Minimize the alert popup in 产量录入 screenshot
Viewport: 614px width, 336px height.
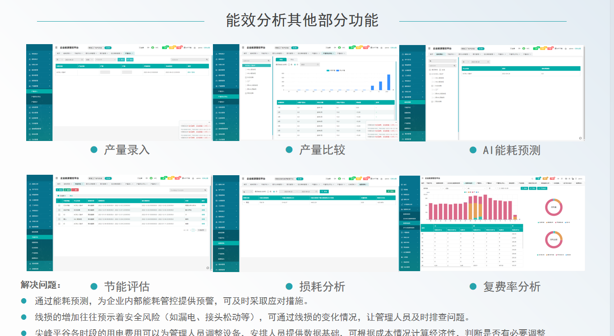pyautogui.click(x=209, y=122)
